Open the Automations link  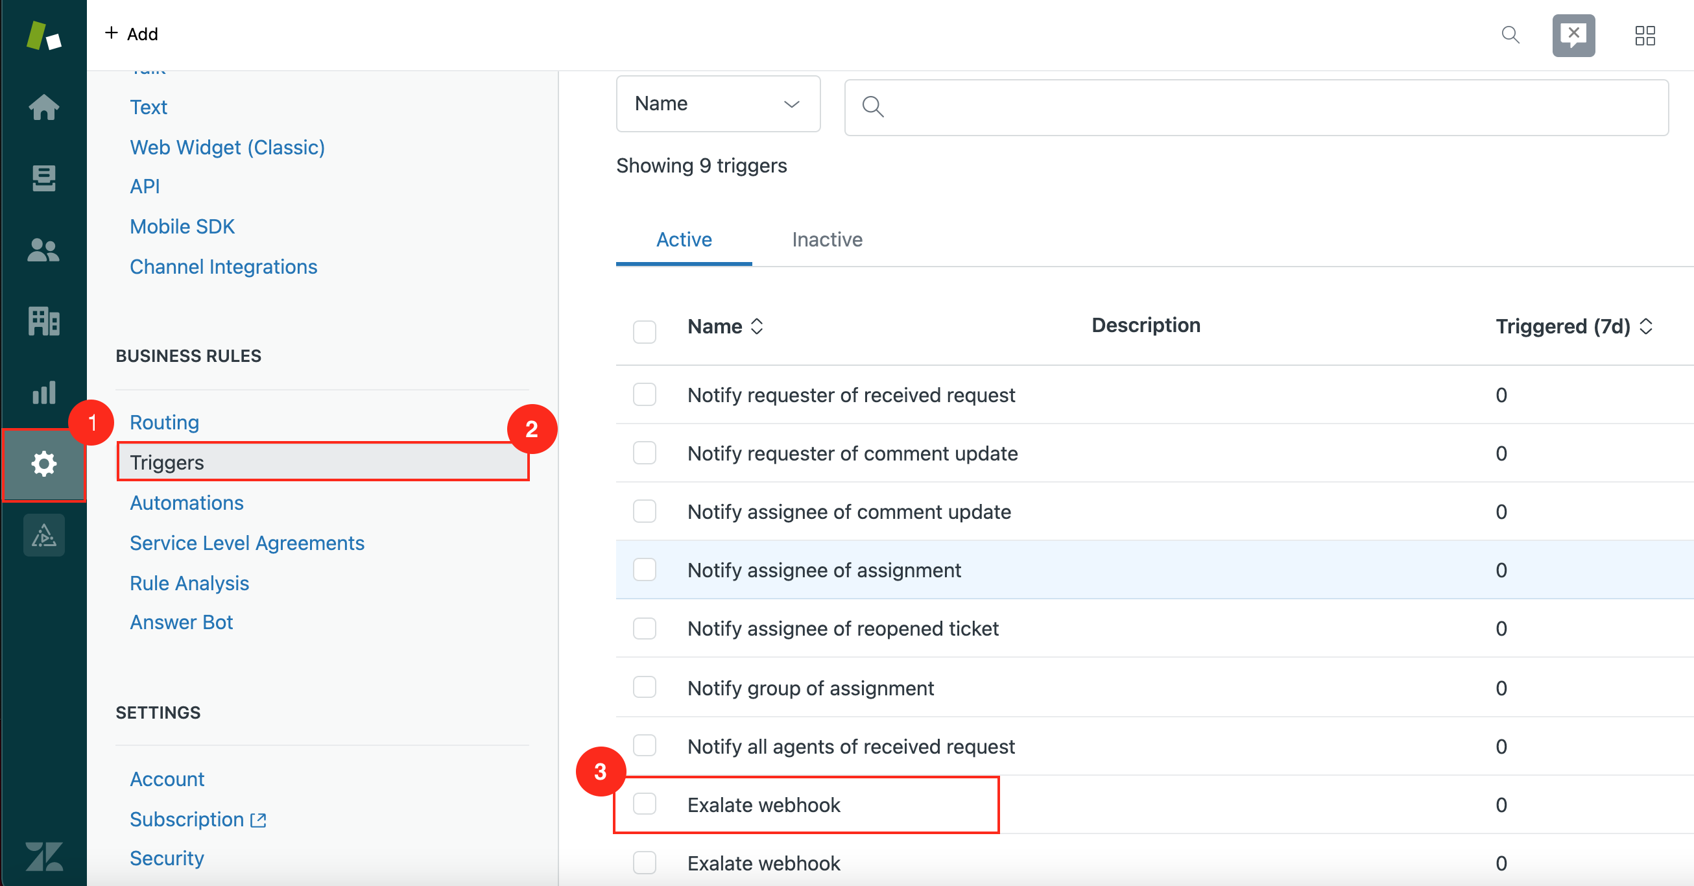click(x=187, y=503)
